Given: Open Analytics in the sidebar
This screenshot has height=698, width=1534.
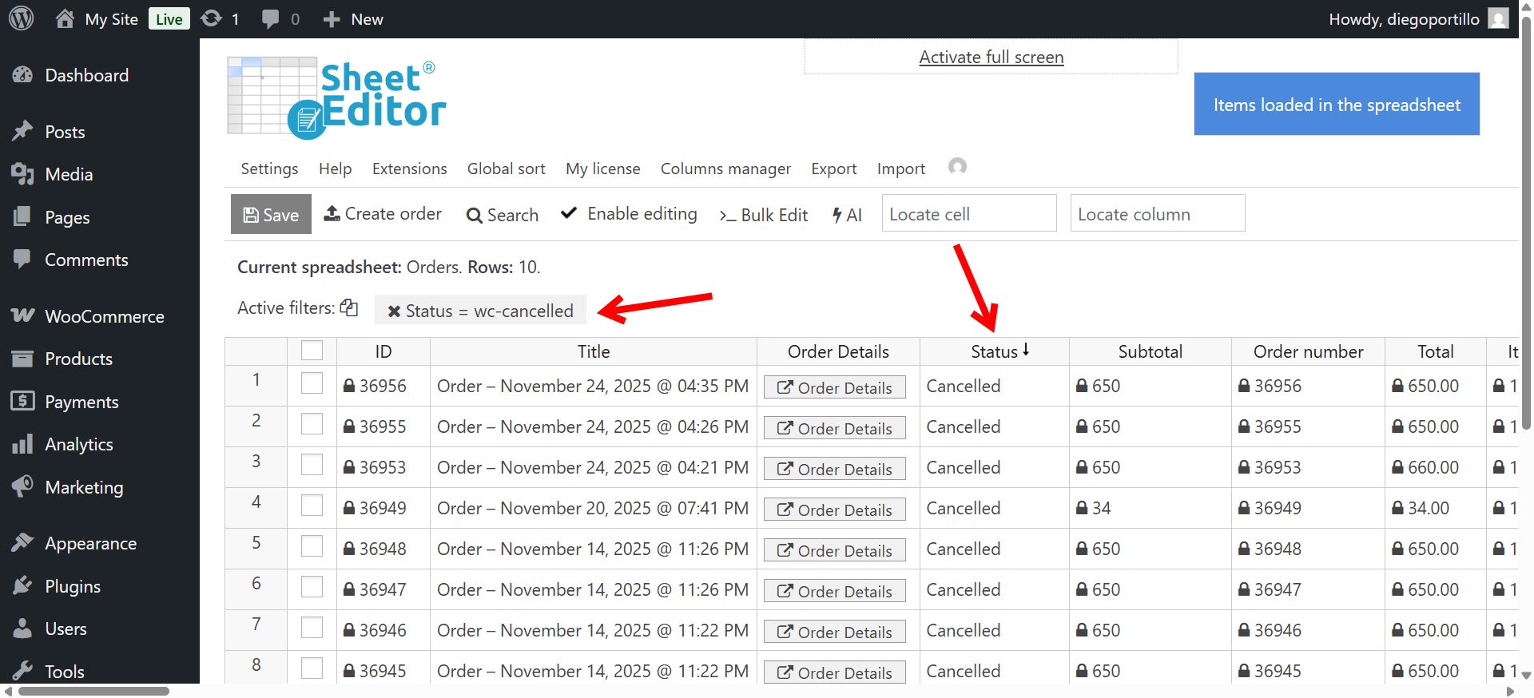Looking at the screenshot, I should (x=78, y=444).
